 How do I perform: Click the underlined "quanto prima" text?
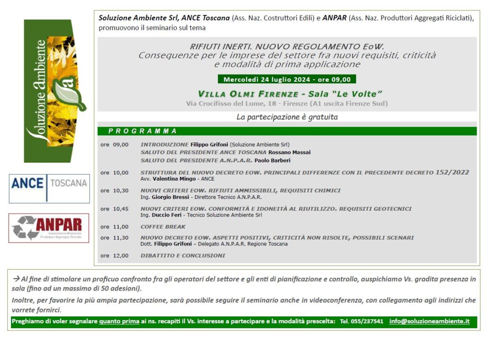pyautogui.click(x=119, y=321)
